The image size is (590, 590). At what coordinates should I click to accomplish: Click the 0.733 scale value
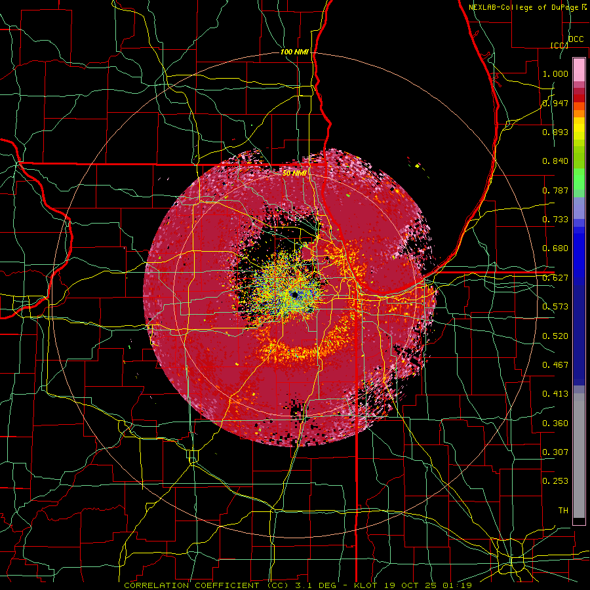pyautogui.click(x=555, y=220)
